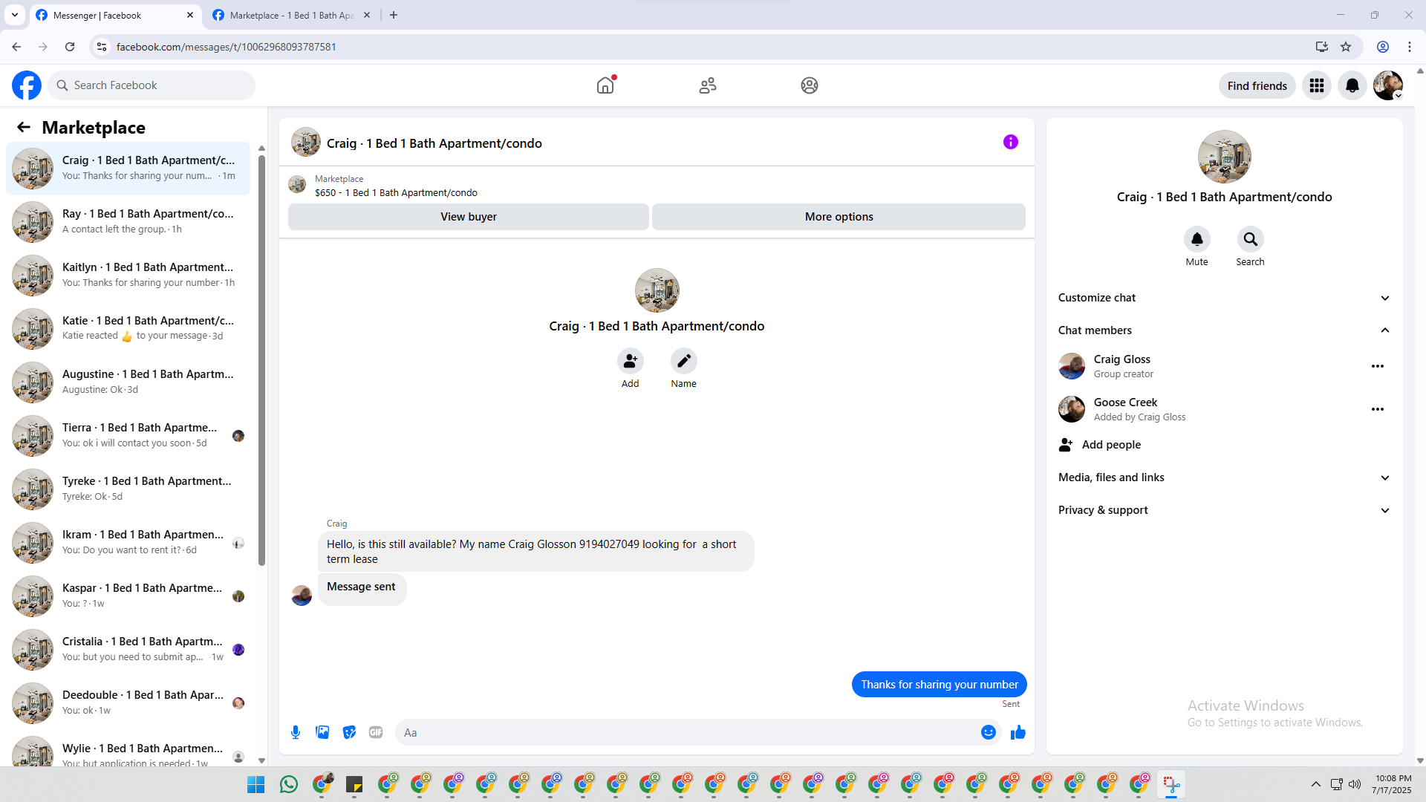
Task: Choose a sticker icon in composer
Action: pyautogui.click(x=349, y=732)
